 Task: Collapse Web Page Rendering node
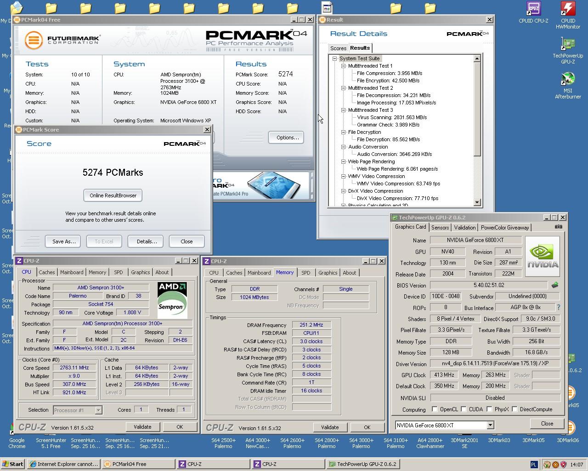point(343,161)
